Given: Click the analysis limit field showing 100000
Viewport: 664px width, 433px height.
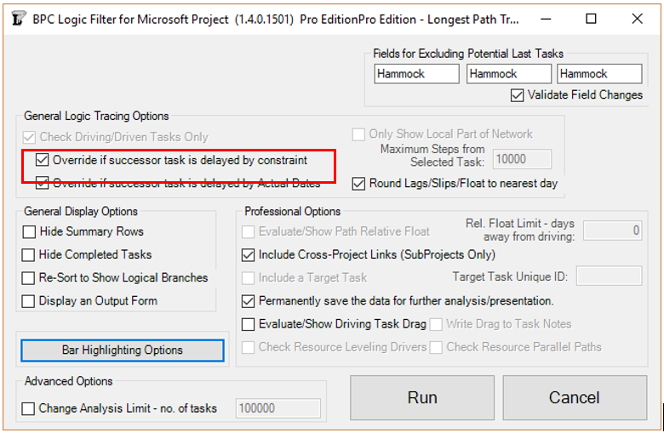Looking at the screenshot, I should (278, 408).
